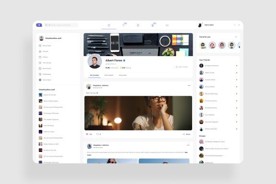The height and width of the screenshot is (184, 276).
Task: Open the 'Music Videos Game' shortcut
Action: point(48,101)
